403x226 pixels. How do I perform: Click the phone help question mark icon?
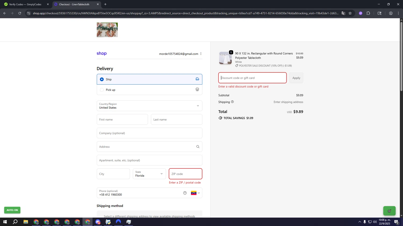185,193
